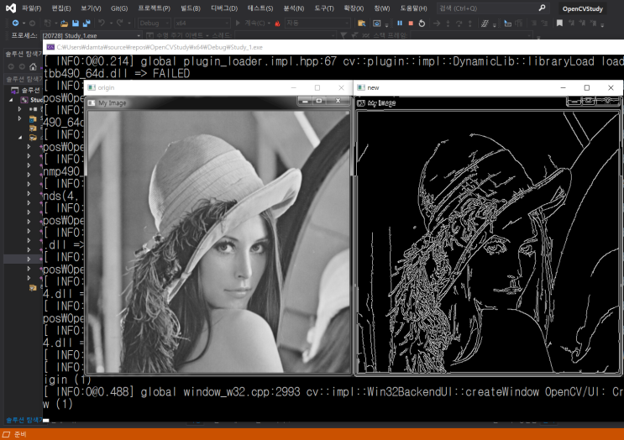Open the x64 platform dropdown
This screenshot has width=624, height=440.
[x=202, y=23]
